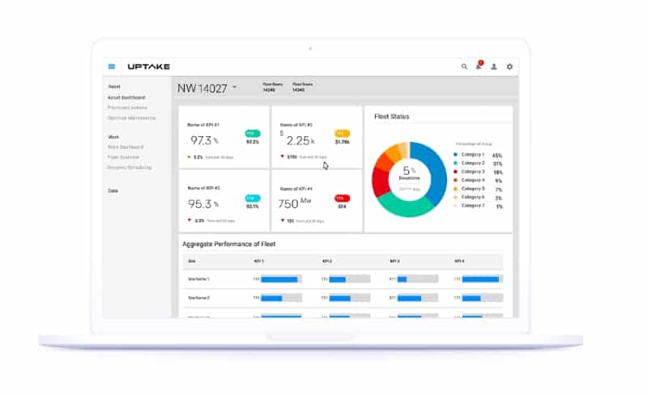Click the Site column header
648x396 pixels.
[192, 262]
